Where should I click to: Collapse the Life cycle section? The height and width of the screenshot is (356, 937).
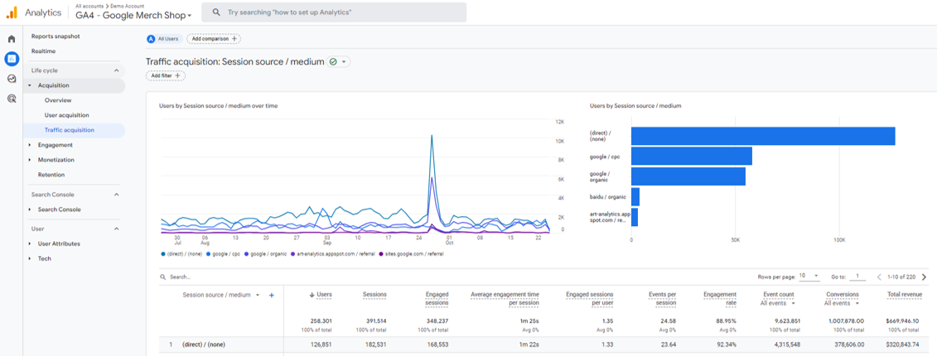(x=117, y=70)
